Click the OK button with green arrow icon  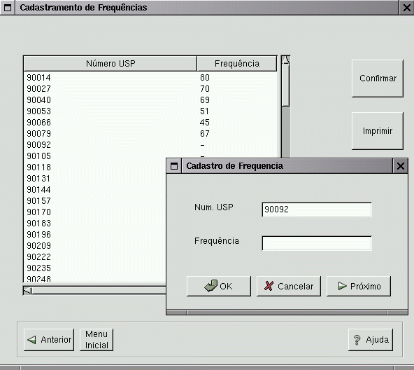point(219,286)
